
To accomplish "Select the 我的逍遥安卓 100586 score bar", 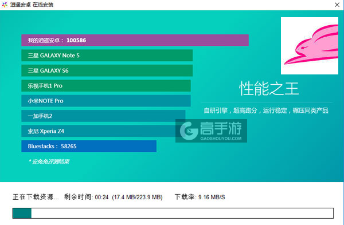I will coord(135,40).
